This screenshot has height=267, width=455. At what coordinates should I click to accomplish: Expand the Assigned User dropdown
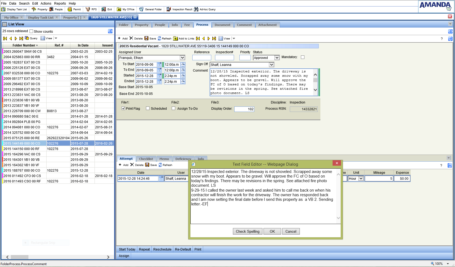tap(182, 58)
